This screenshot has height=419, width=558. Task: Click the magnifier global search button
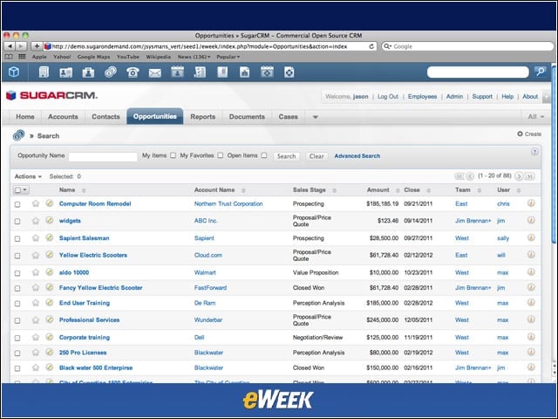(x=540, y=72)
